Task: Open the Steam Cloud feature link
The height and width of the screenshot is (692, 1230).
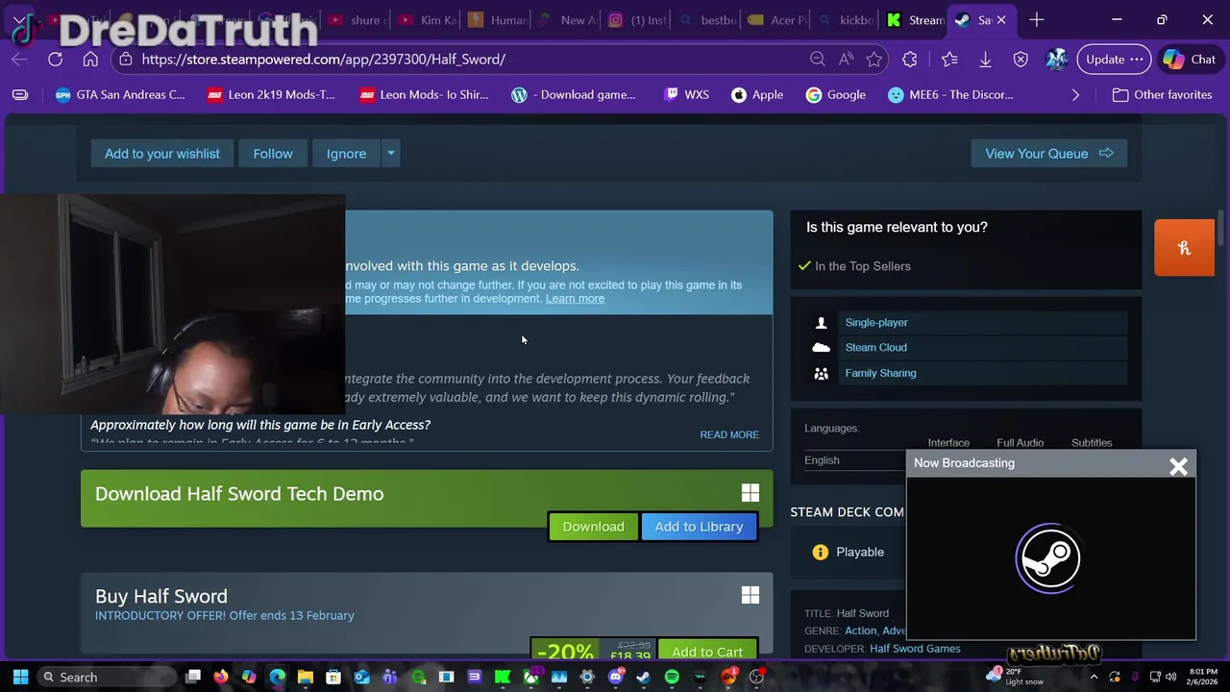Action: pyautogui.click(x=875, y=348)
